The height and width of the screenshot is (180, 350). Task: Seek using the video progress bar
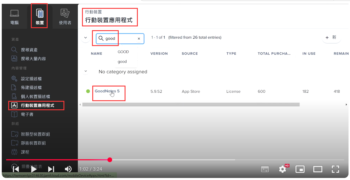175,160
